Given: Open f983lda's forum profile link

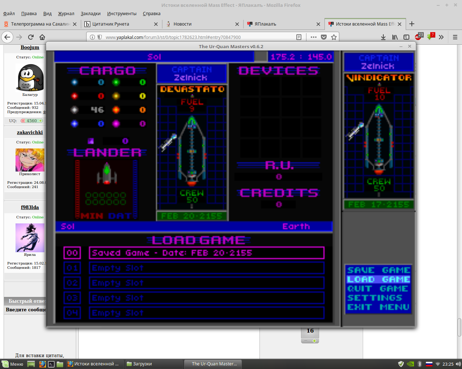Looking at the screenshot, I should click(30, 207).
